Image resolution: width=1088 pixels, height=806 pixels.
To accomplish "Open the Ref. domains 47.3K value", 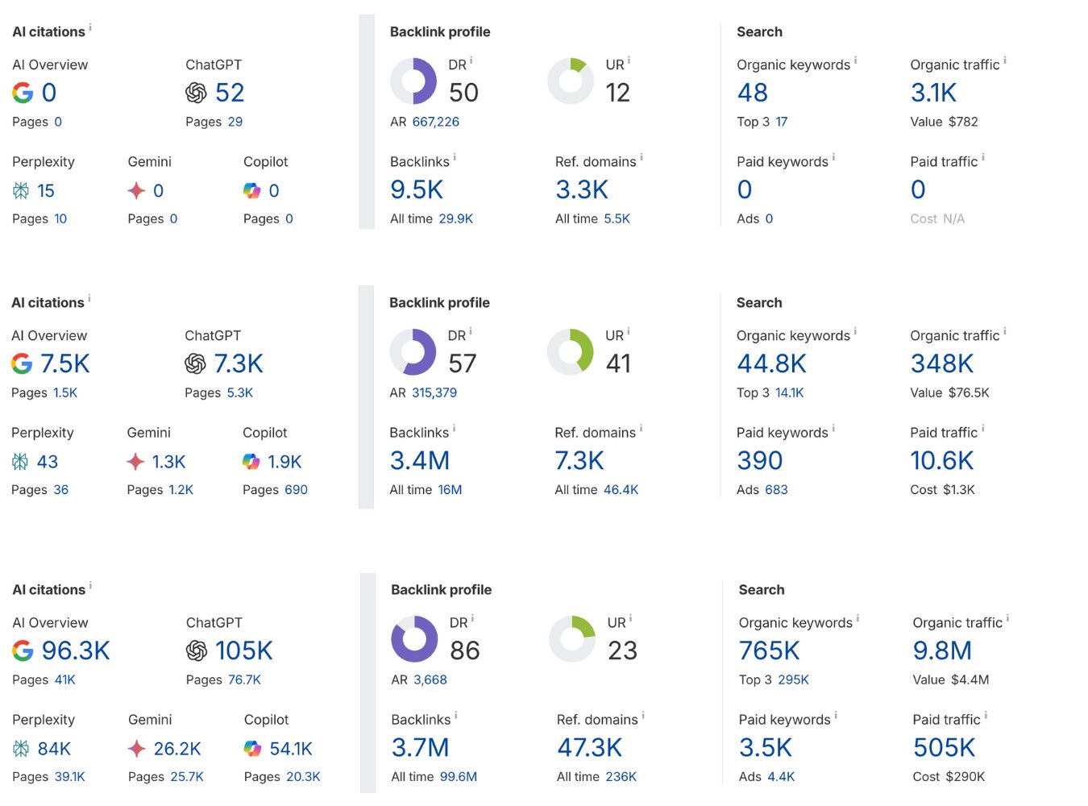I will [590, 747].
